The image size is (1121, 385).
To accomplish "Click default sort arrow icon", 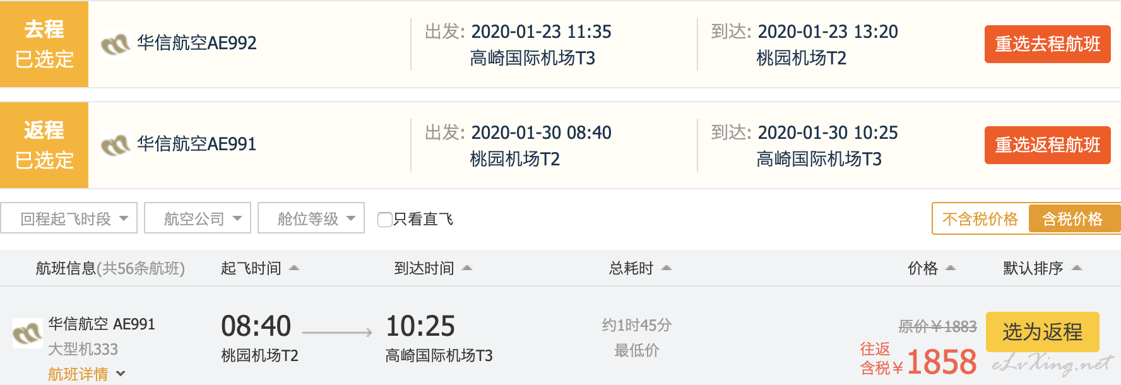I will (1077, 268).
